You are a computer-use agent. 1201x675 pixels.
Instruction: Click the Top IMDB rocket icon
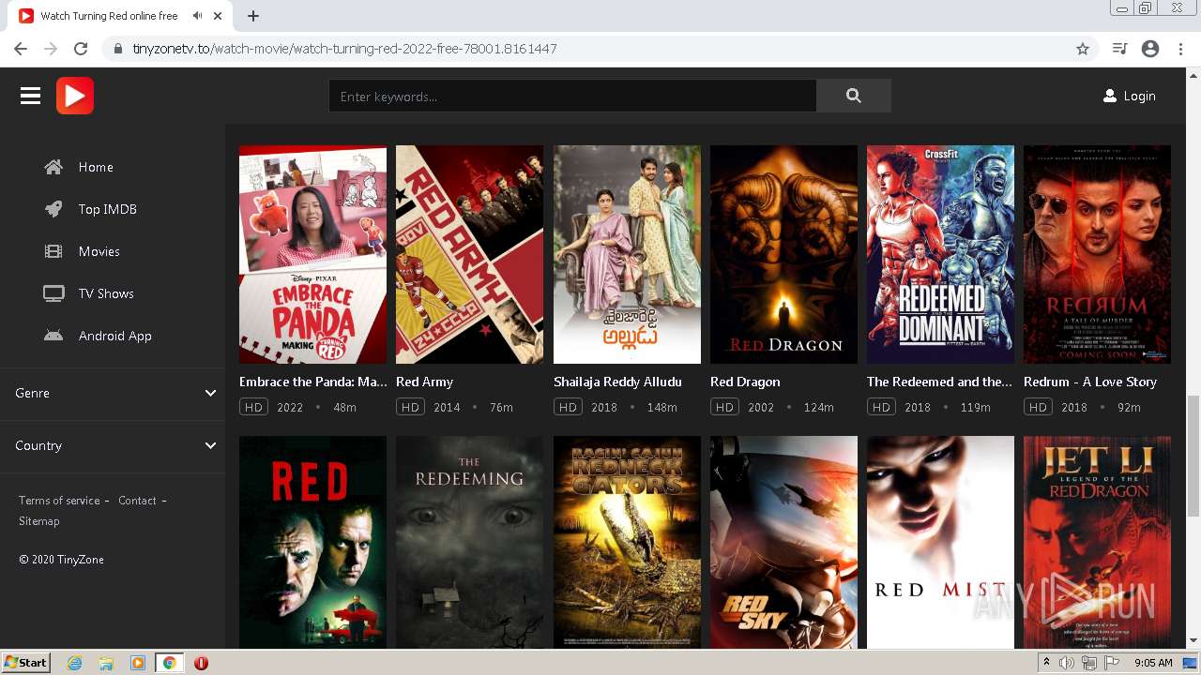point(53,209)
